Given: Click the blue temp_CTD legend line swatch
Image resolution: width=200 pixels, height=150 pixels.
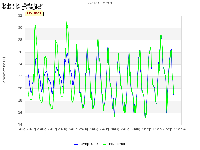Looking at the screenshot, I should pyautogui.click(x=76, y=144).
